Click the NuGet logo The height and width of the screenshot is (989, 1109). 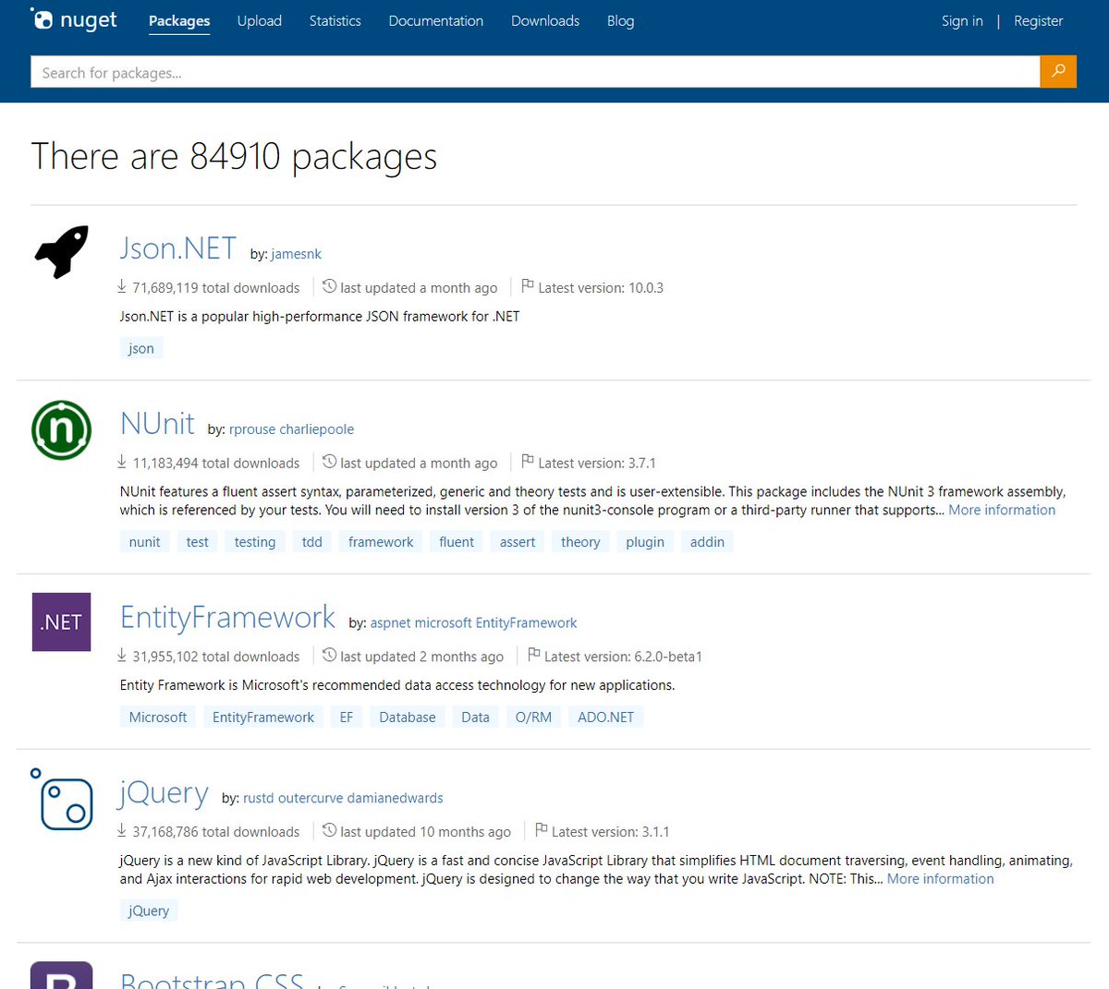tap(74, 19)
